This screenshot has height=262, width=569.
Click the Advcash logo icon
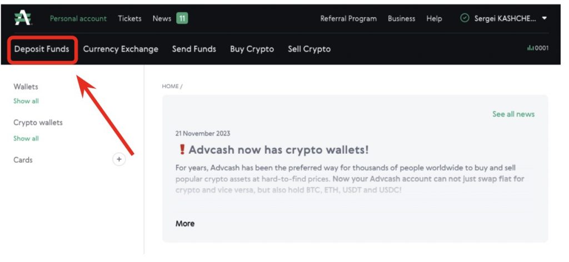(23, 18)
